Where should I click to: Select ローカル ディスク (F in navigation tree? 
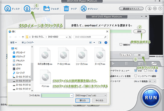(x=22, y=89)
